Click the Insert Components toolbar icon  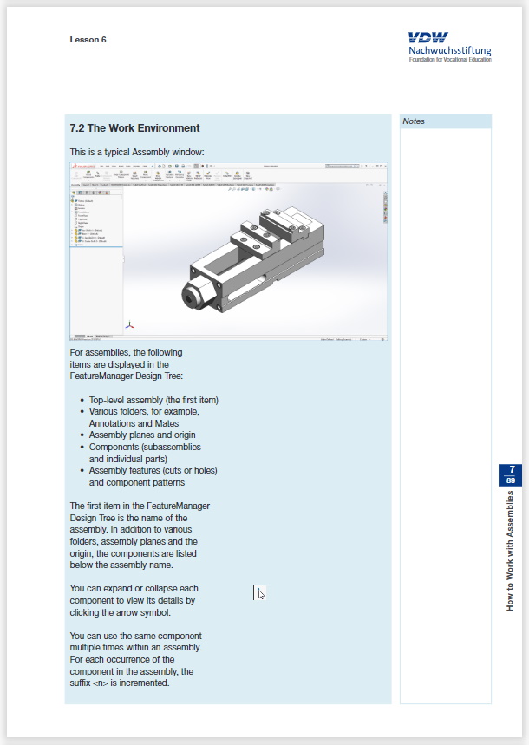(88, 175)
